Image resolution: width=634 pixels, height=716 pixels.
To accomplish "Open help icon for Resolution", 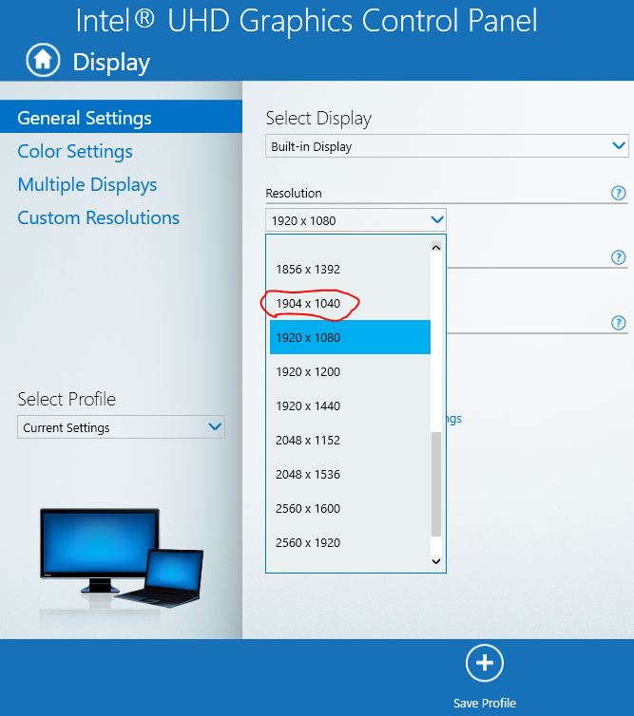I will pos(618,193).
